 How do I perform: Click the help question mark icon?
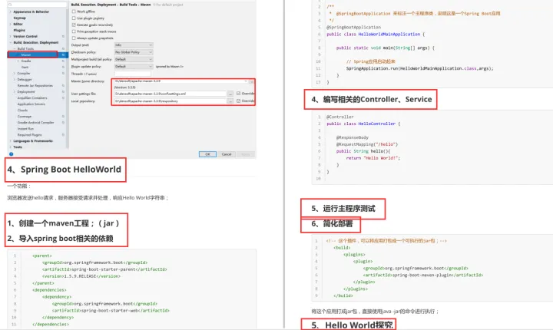pyautogui.click(x=12, y=154)
